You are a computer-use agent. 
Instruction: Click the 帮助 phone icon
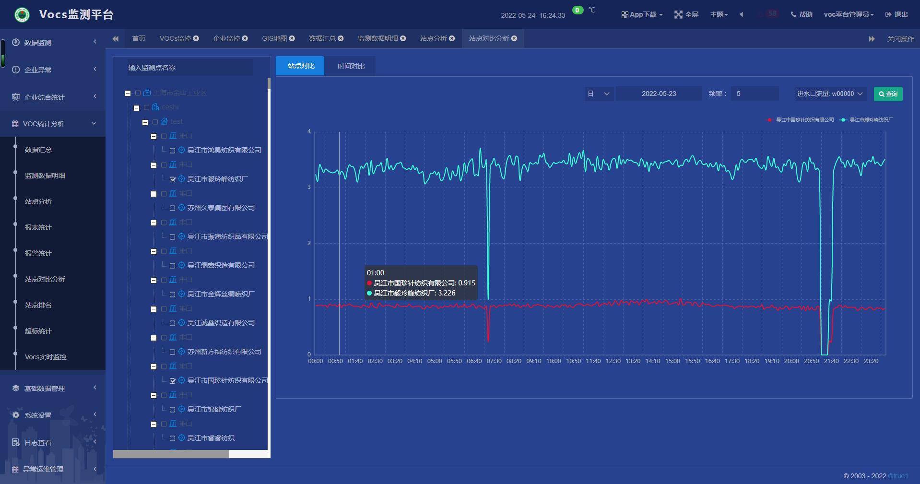click(793, 15)
